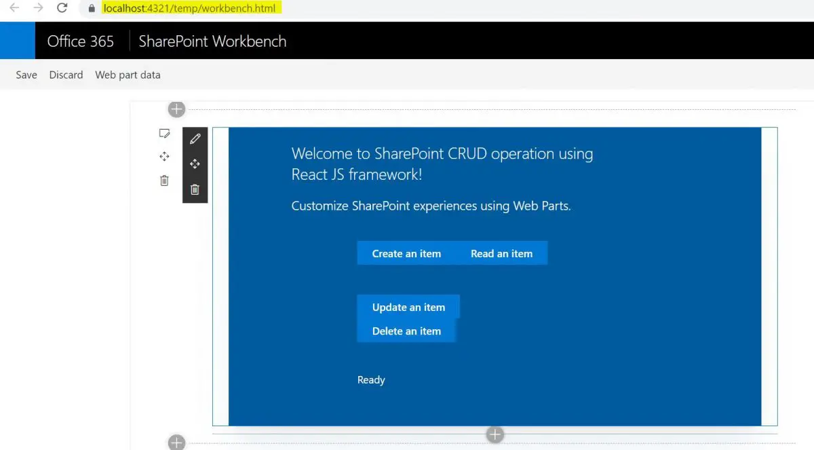
Task: Click Discard in the workbench toolbar
Action: pos(66,75)
